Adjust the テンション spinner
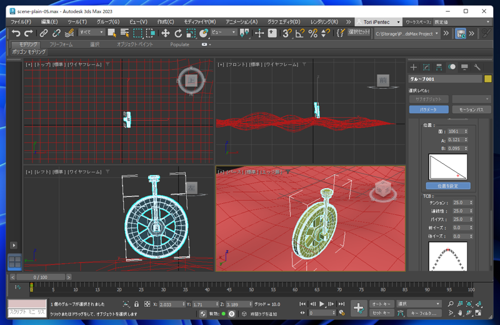Image resolution: width=500 pixels, height=325 pixels. [x=471, y=202]
